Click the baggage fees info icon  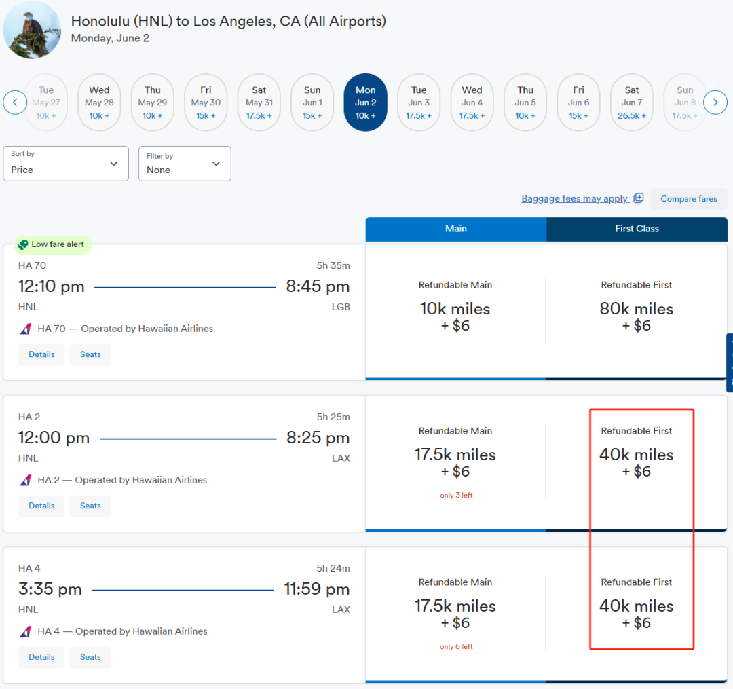(638, 198)
